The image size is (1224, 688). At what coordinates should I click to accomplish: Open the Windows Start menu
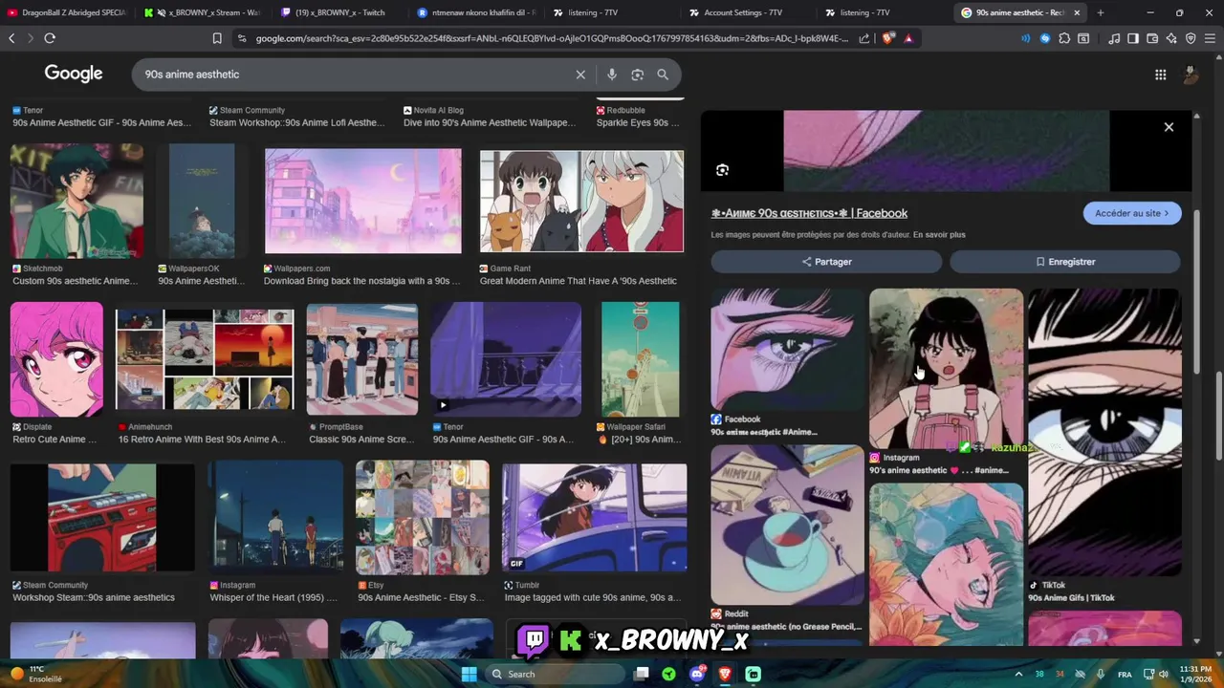[x=469, y=674]
